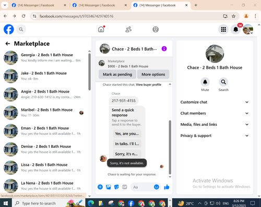
Task: Expand Media, files and links section
Action: pos(215,124)
